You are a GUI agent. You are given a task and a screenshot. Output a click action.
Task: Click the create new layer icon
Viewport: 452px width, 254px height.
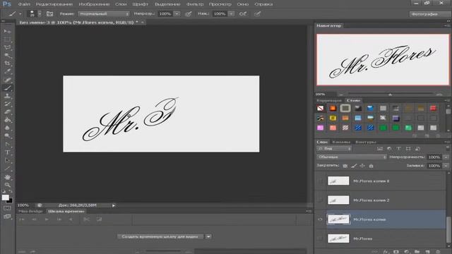pyautogui.click(x=427, y=252)
